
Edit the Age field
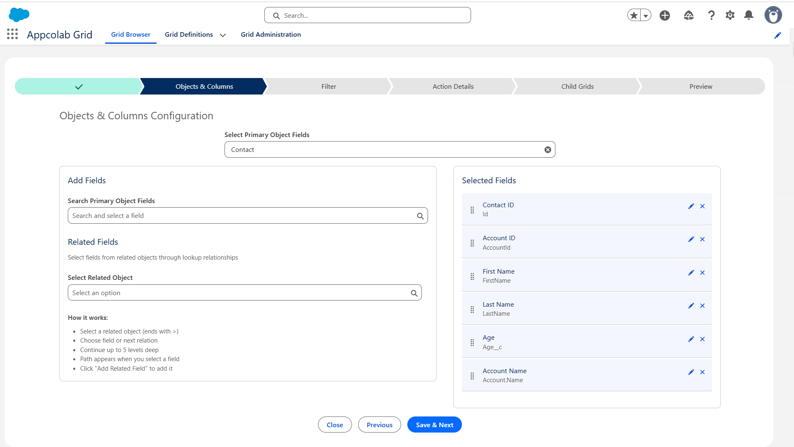(691, 339)
